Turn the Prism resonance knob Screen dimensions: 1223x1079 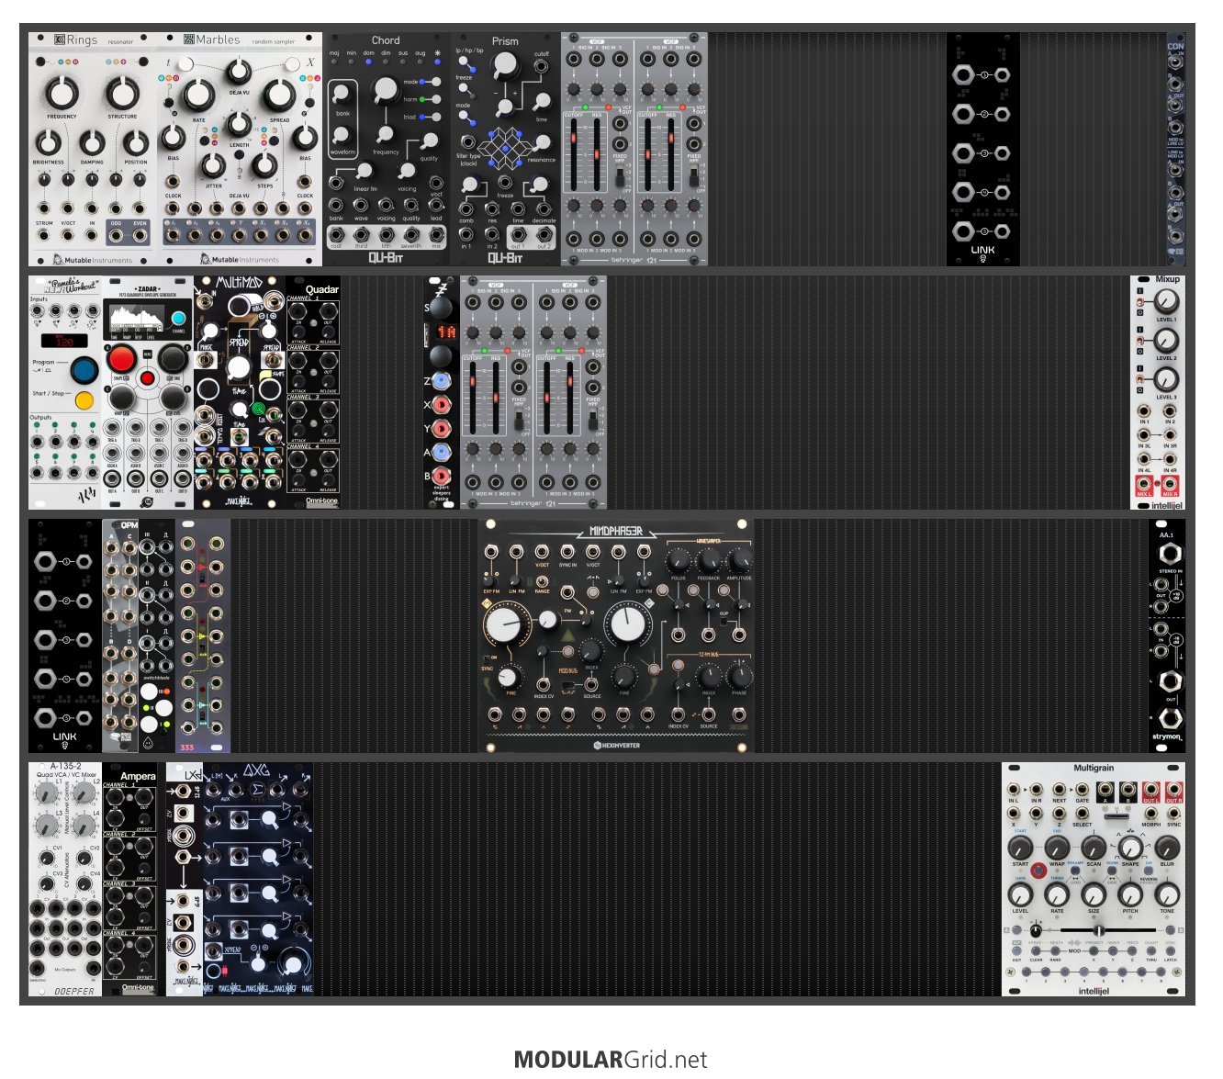click(x=542, y=143)
